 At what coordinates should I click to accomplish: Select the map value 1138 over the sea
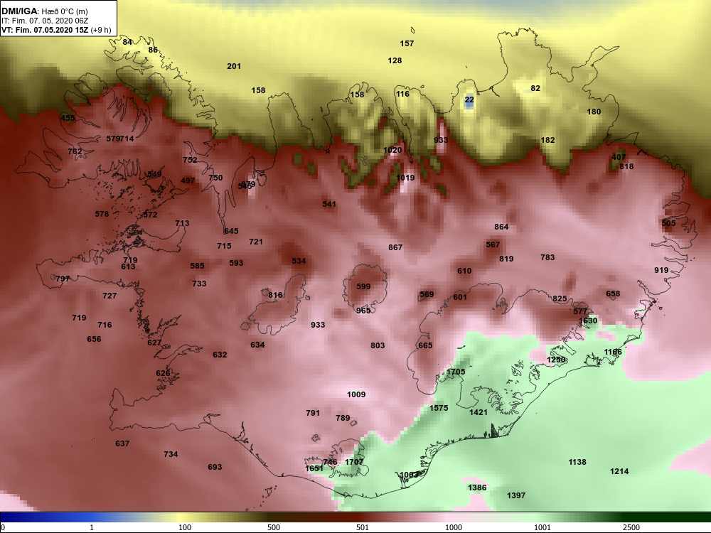coord(577,463)
